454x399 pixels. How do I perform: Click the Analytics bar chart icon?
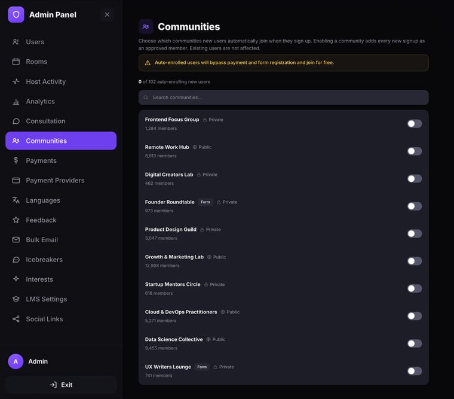(x=16, y=101)
